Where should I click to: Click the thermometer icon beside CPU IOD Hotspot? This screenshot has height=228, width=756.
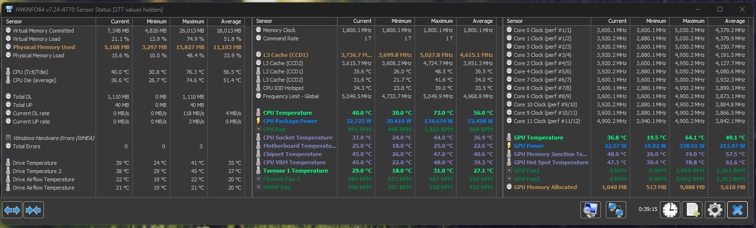(259, 88)
